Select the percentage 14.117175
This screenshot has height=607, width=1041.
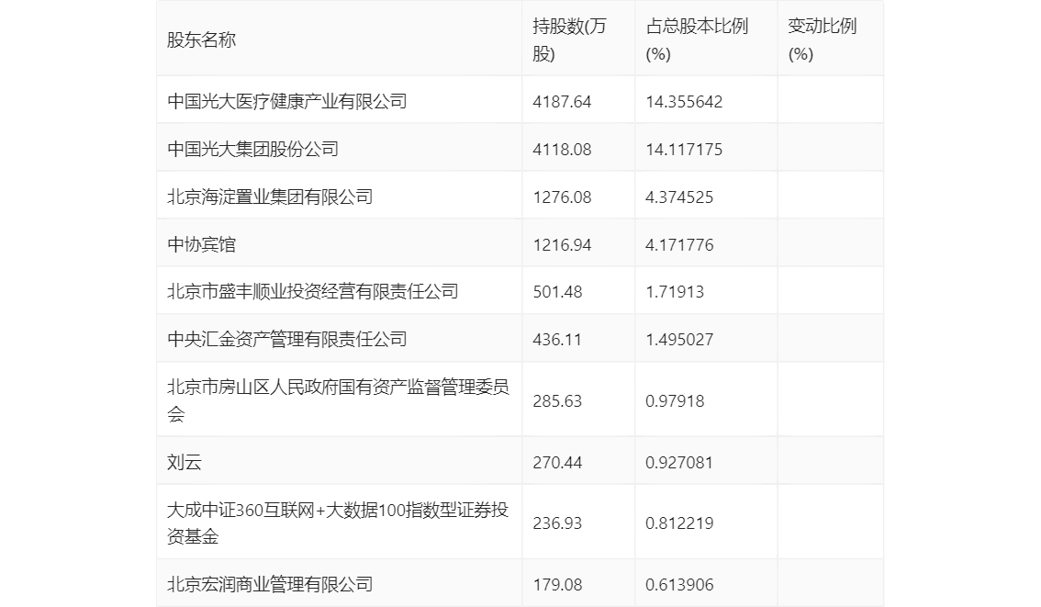point(684,150)
